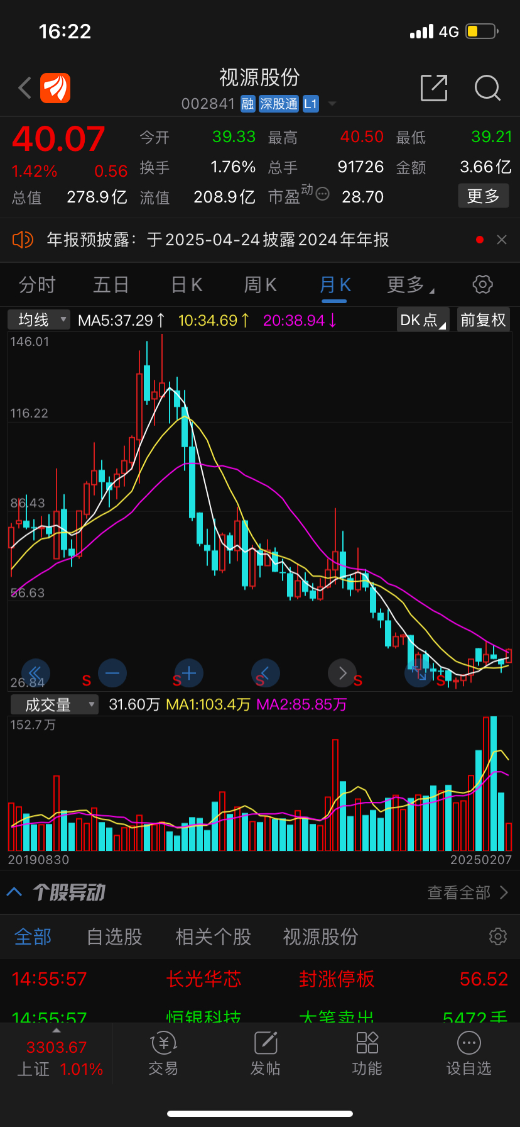Tap MA1:103.4万 volume average value
The height and width of the screenshot is (1127, 520).
[208, 704]
